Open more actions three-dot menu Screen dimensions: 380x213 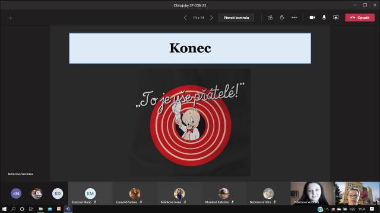[x=294, y=17]
